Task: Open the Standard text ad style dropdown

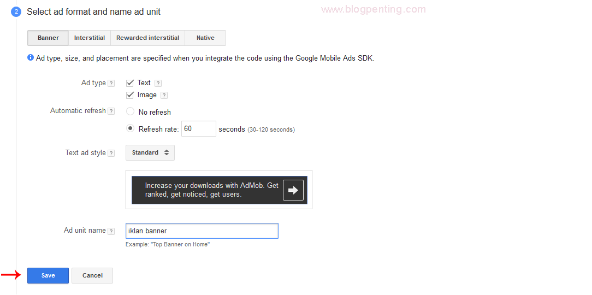Action: point(150,153)
